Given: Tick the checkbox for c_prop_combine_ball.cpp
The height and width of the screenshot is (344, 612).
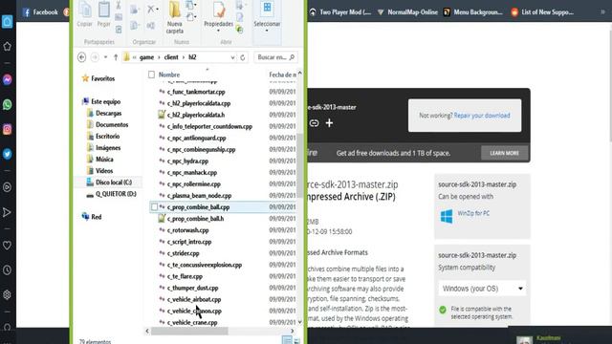Looking at the screenshot, I should click(155, 207).
